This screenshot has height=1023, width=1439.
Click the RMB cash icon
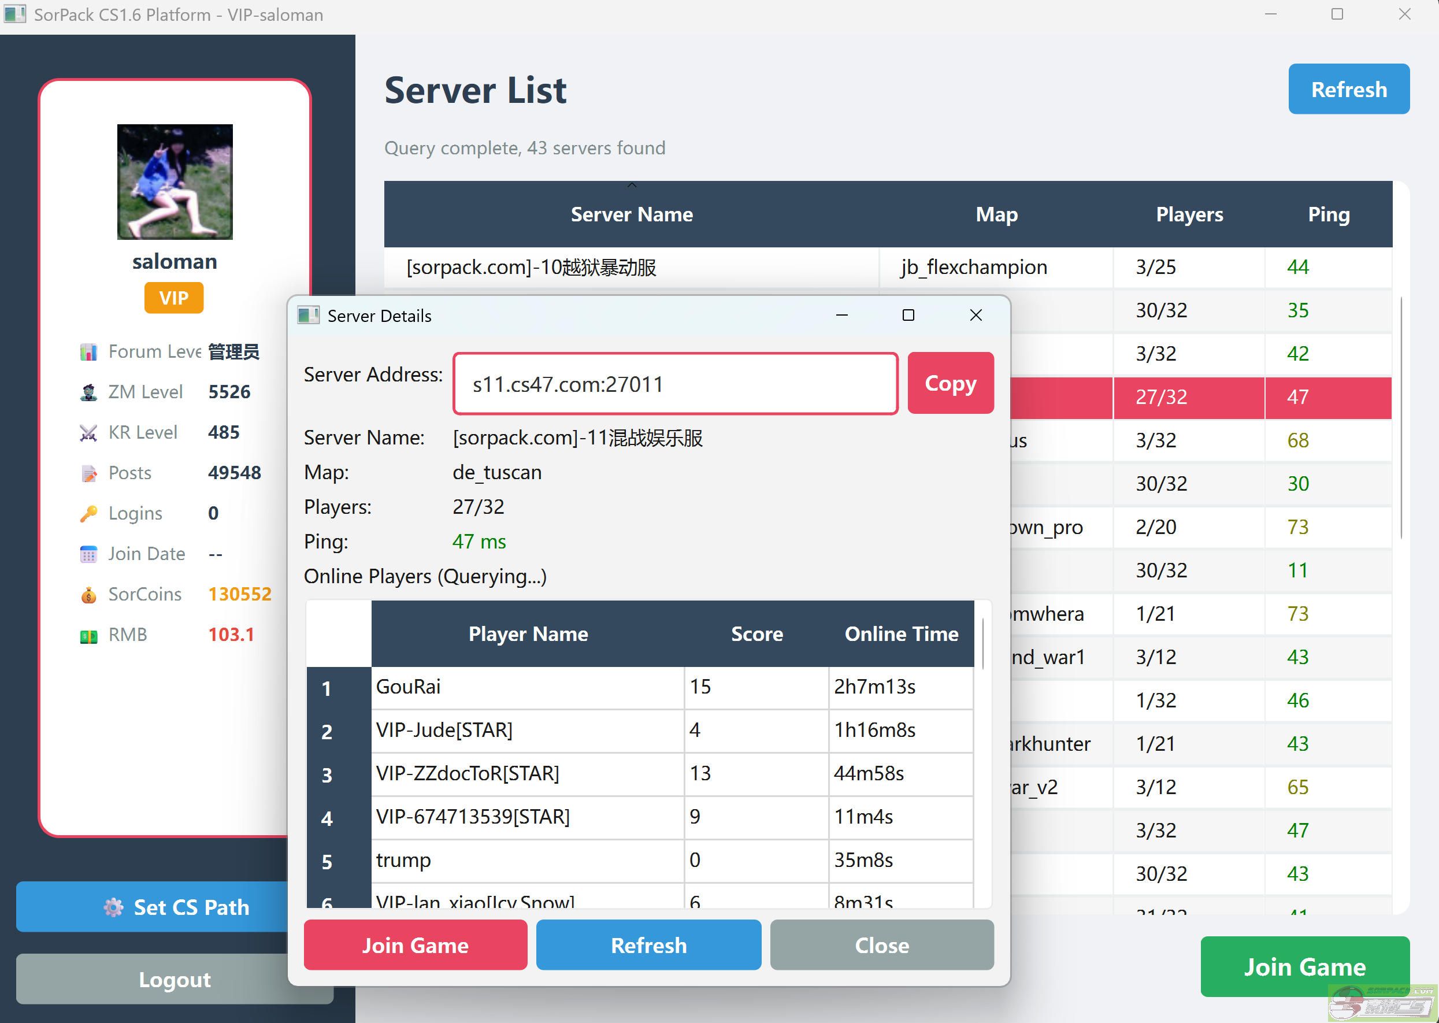tap(89, 636)
